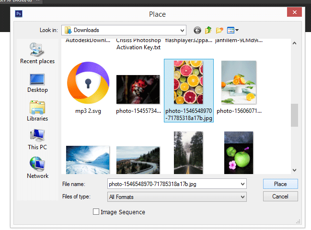Click the file list scroll up arrow

pos(294,43)
